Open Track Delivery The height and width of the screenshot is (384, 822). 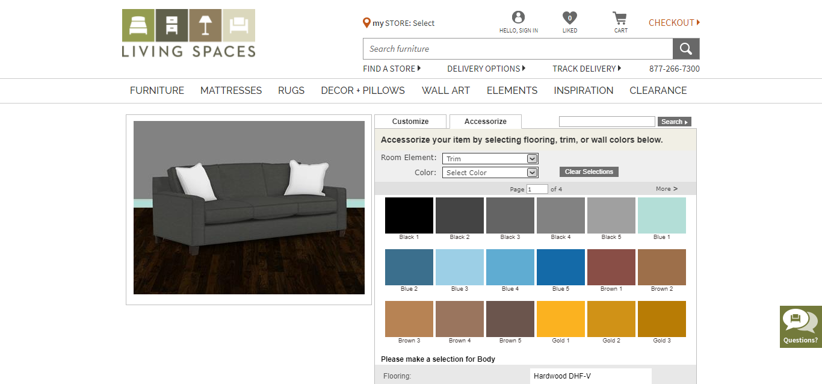pyautogui.click(x=587, y=69)
